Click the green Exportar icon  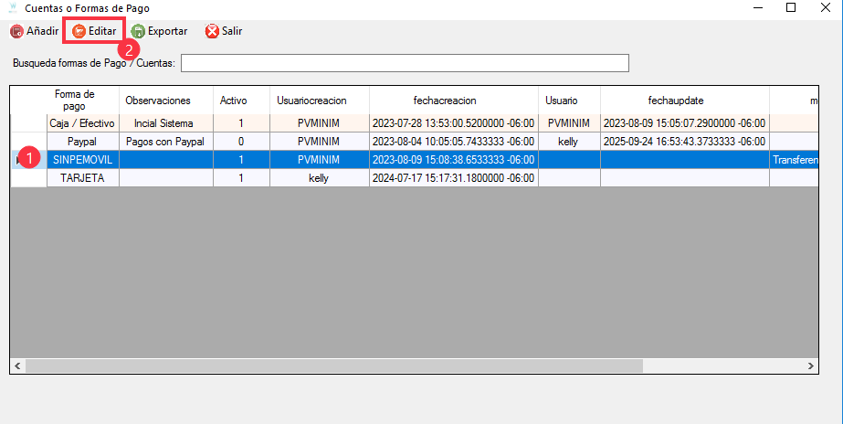tap(138, 31)
